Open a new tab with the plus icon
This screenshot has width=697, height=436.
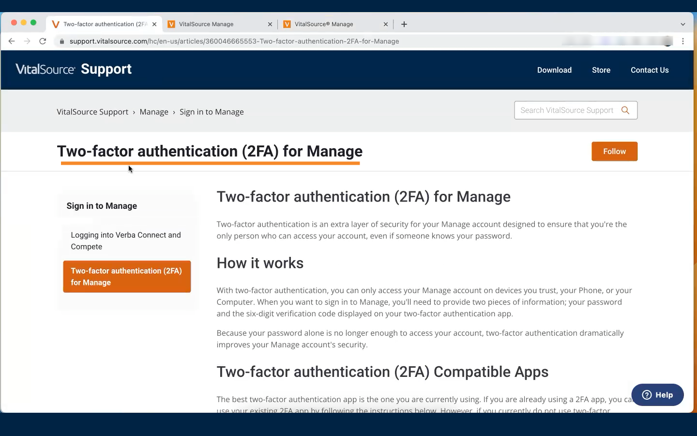pos(404,24)
